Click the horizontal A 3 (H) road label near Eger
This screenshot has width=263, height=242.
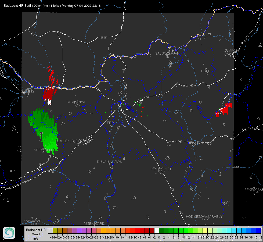(x=188, y=86)
